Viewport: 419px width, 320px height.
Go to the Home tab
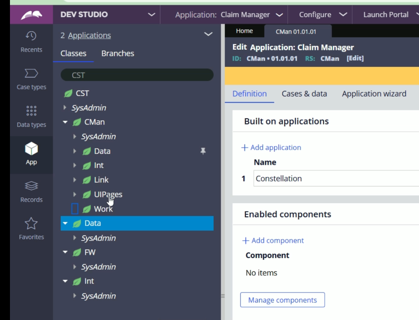point(244,31)
